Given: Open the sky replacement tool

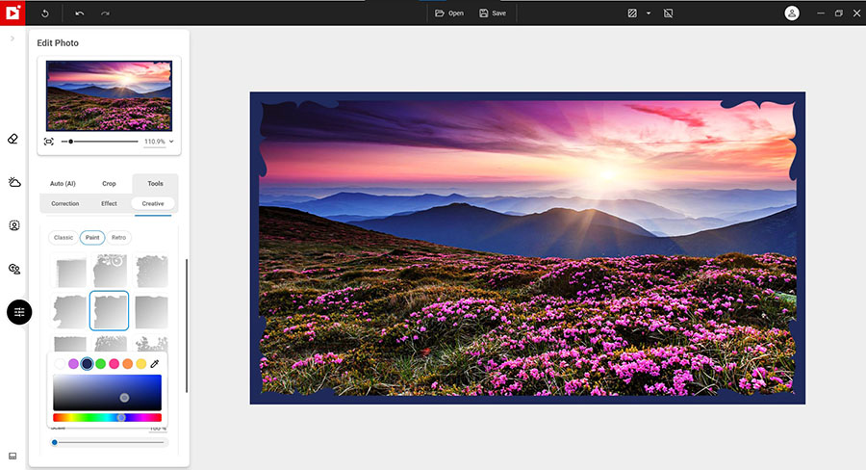Looking at the screenshot, I should pos(13,182).
